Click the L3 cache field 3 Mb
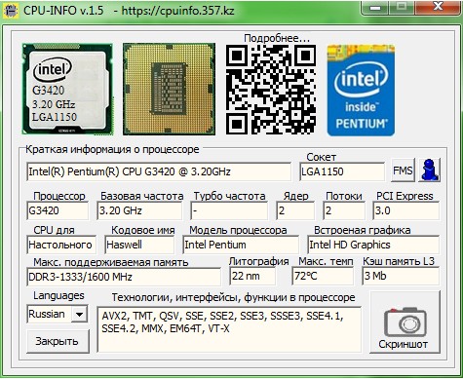 point(401,277)
